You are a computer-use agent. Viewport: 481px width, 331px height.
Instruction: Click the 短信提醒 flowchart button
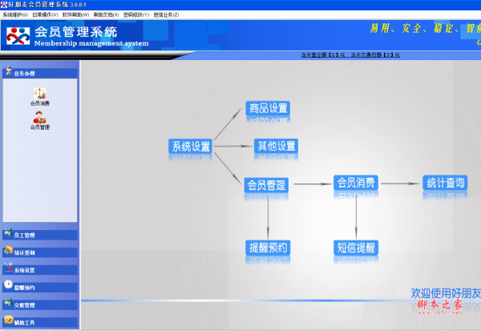356,248
